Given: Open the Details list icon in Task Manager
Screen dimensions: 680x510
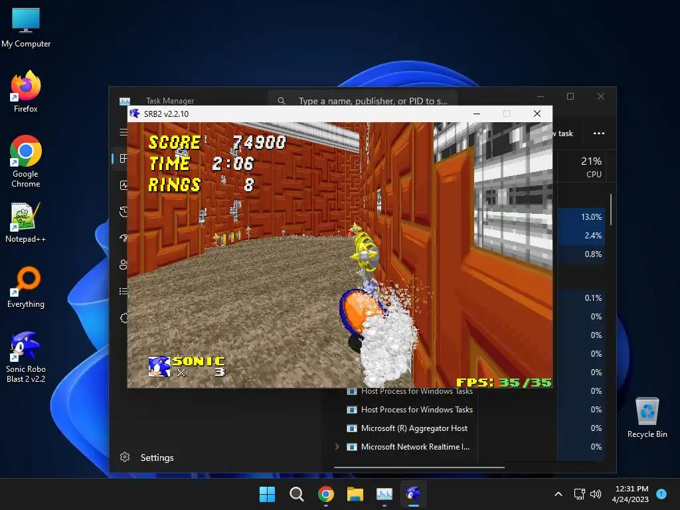Looking at the screenshot, I should coord(124,291).
